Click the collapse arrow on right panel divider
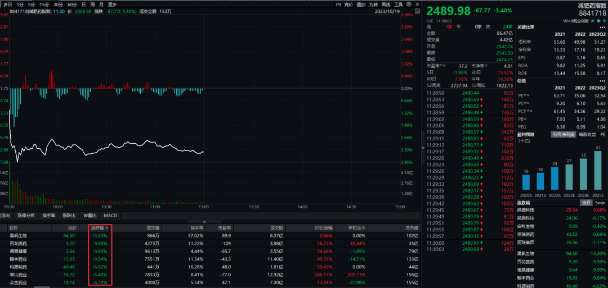Screen dimensions: 608x288 point(423,147)
